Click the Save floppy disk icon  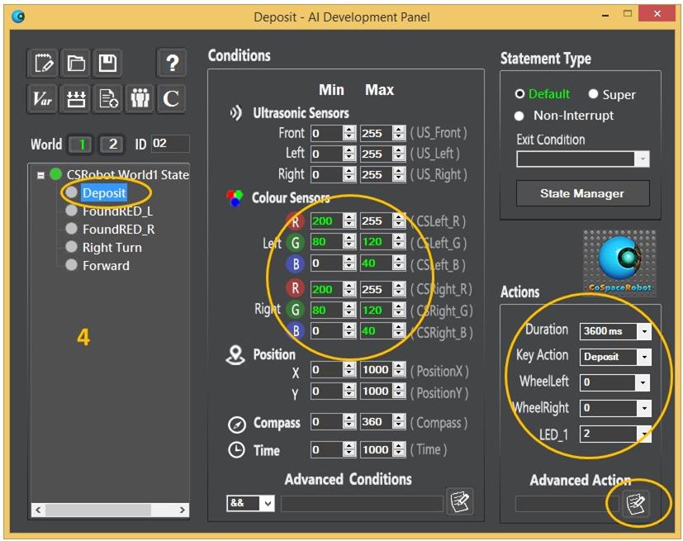[107, 64]
